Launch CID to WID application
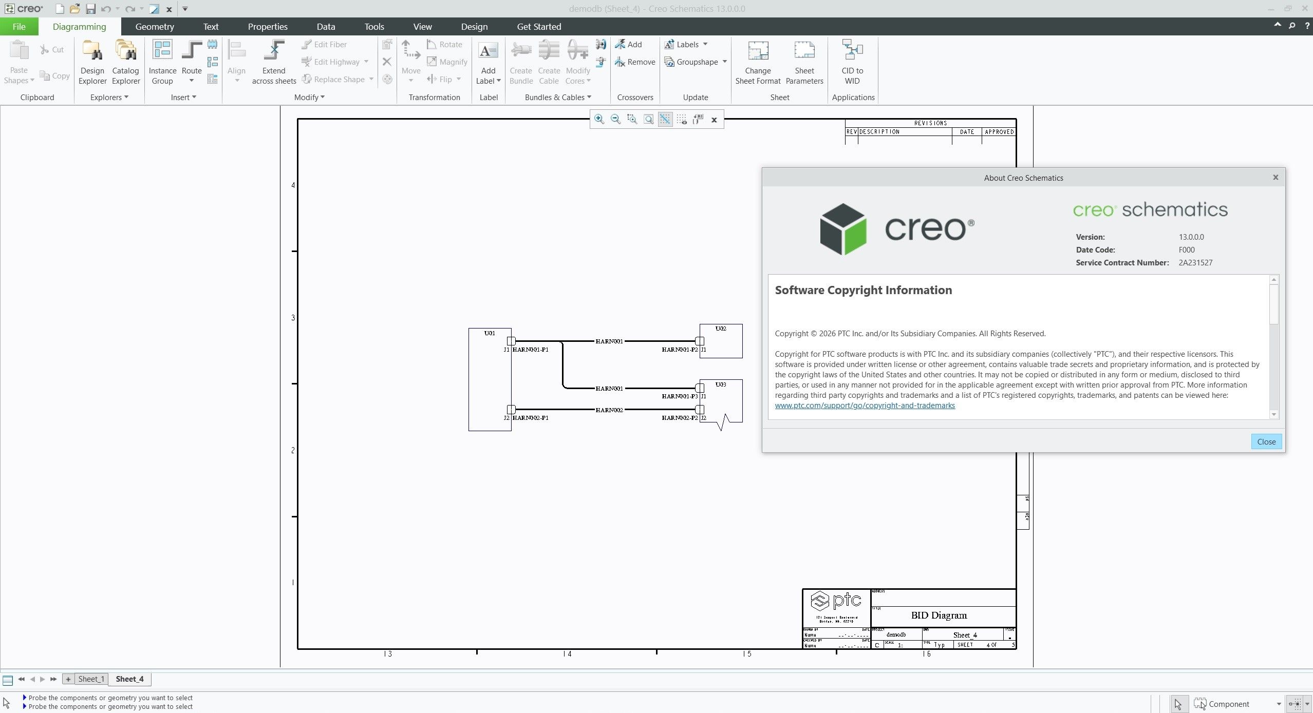1313x713 pixels. click(852, 62)
